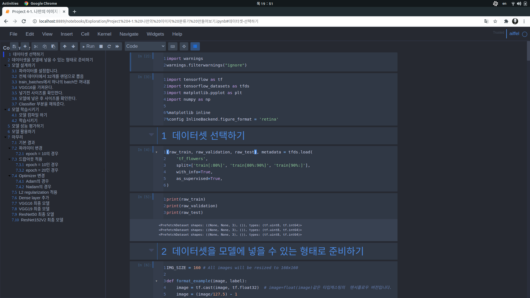The height and width of the screenshot is (298, 530).
Task: Go forward in Chrome
Action: pyautogui.click(x=15, y=21)
